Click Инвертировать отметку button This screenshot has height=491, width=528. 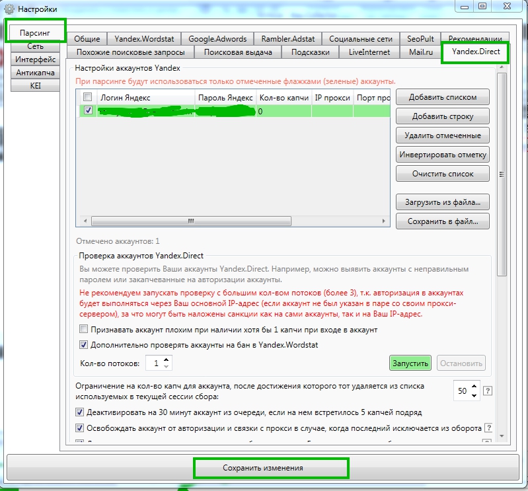[443, 155]
